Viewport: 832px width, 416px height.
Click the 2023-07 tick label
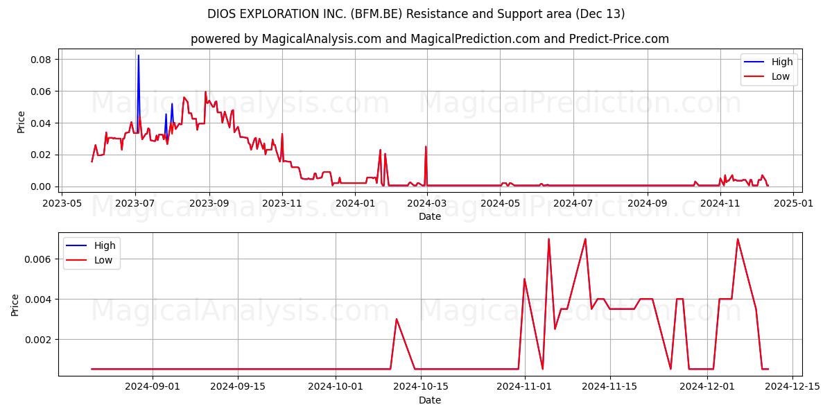(135, 203)
